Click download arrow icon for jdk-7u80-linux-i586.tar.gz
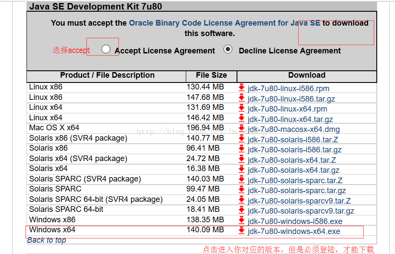The image size is (395, 254). [x=241, y=98]
